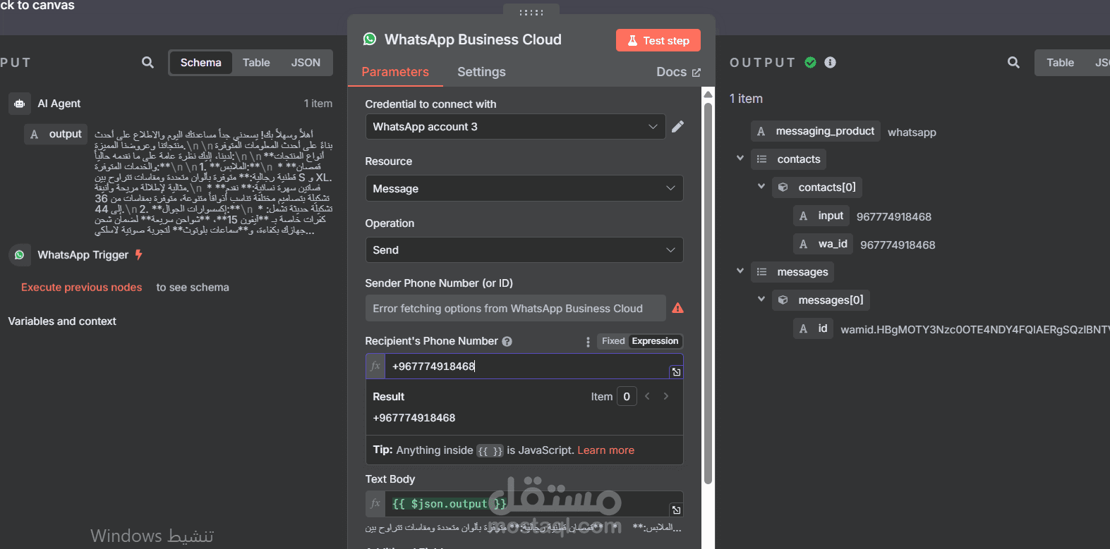1110x549 pixels.
Task: Switch to the Parameters tab
Action: (x=395, y=72)
